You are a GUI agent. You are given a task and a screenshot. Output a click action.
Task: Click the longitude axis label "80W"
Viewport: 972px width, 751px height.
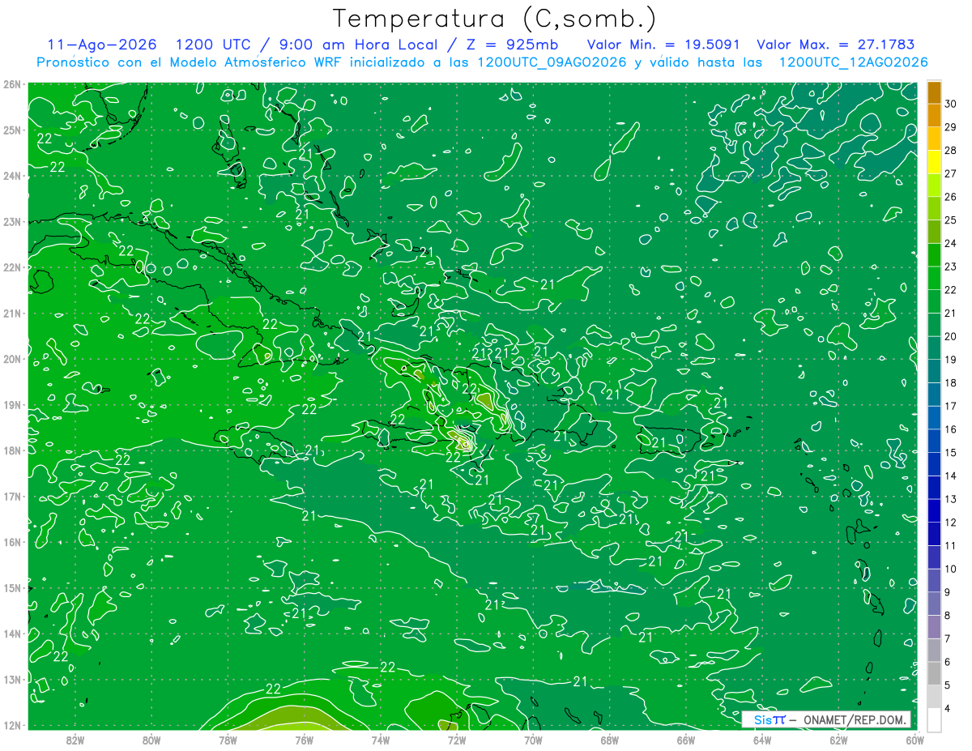point(151,740)
